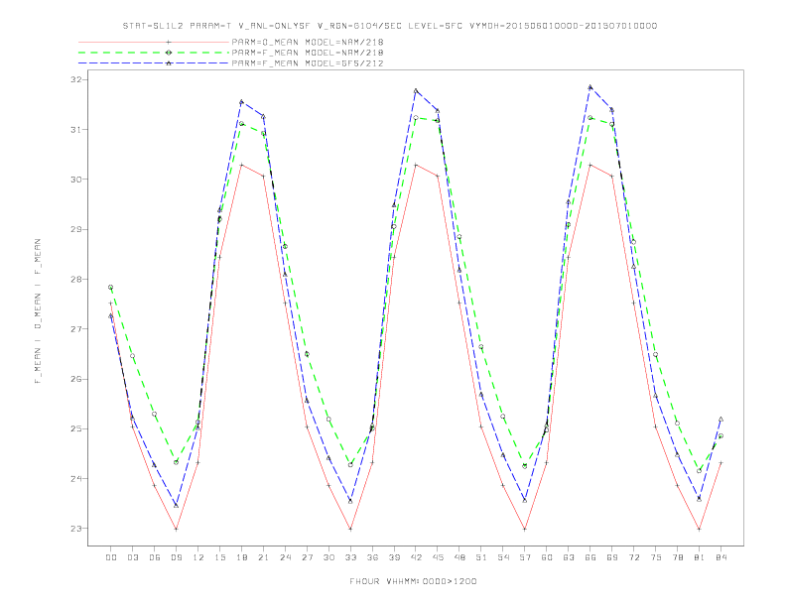Click the x-axis title FHOUR VHHMM:0000>1200
Screen dimensions: 786x607
[x=413, y=581]
